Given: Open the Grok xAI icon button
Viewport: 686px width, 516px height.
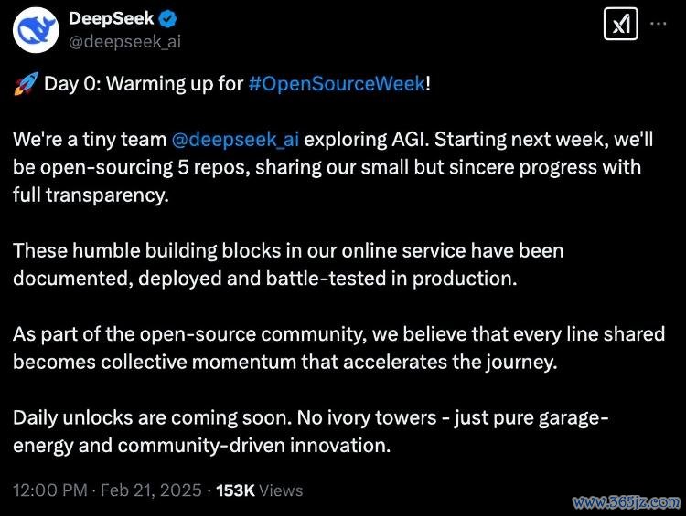Looking at the screenshot, I should (x=621, y=24).
